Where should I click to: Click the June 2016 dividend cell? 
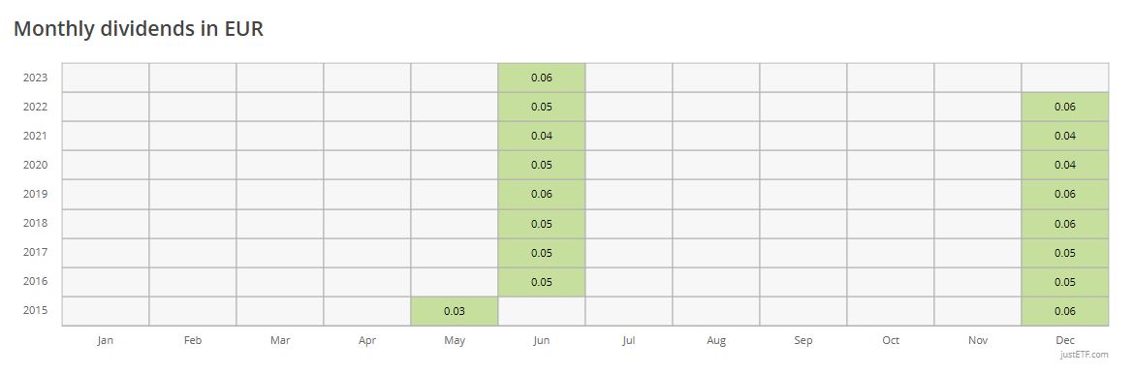541,282
